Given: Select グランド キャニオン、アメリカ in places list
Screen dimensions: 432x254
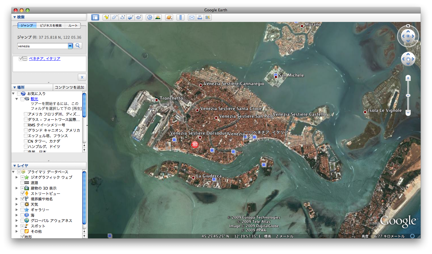Looking at the screenshot, I should pos(54,130).
